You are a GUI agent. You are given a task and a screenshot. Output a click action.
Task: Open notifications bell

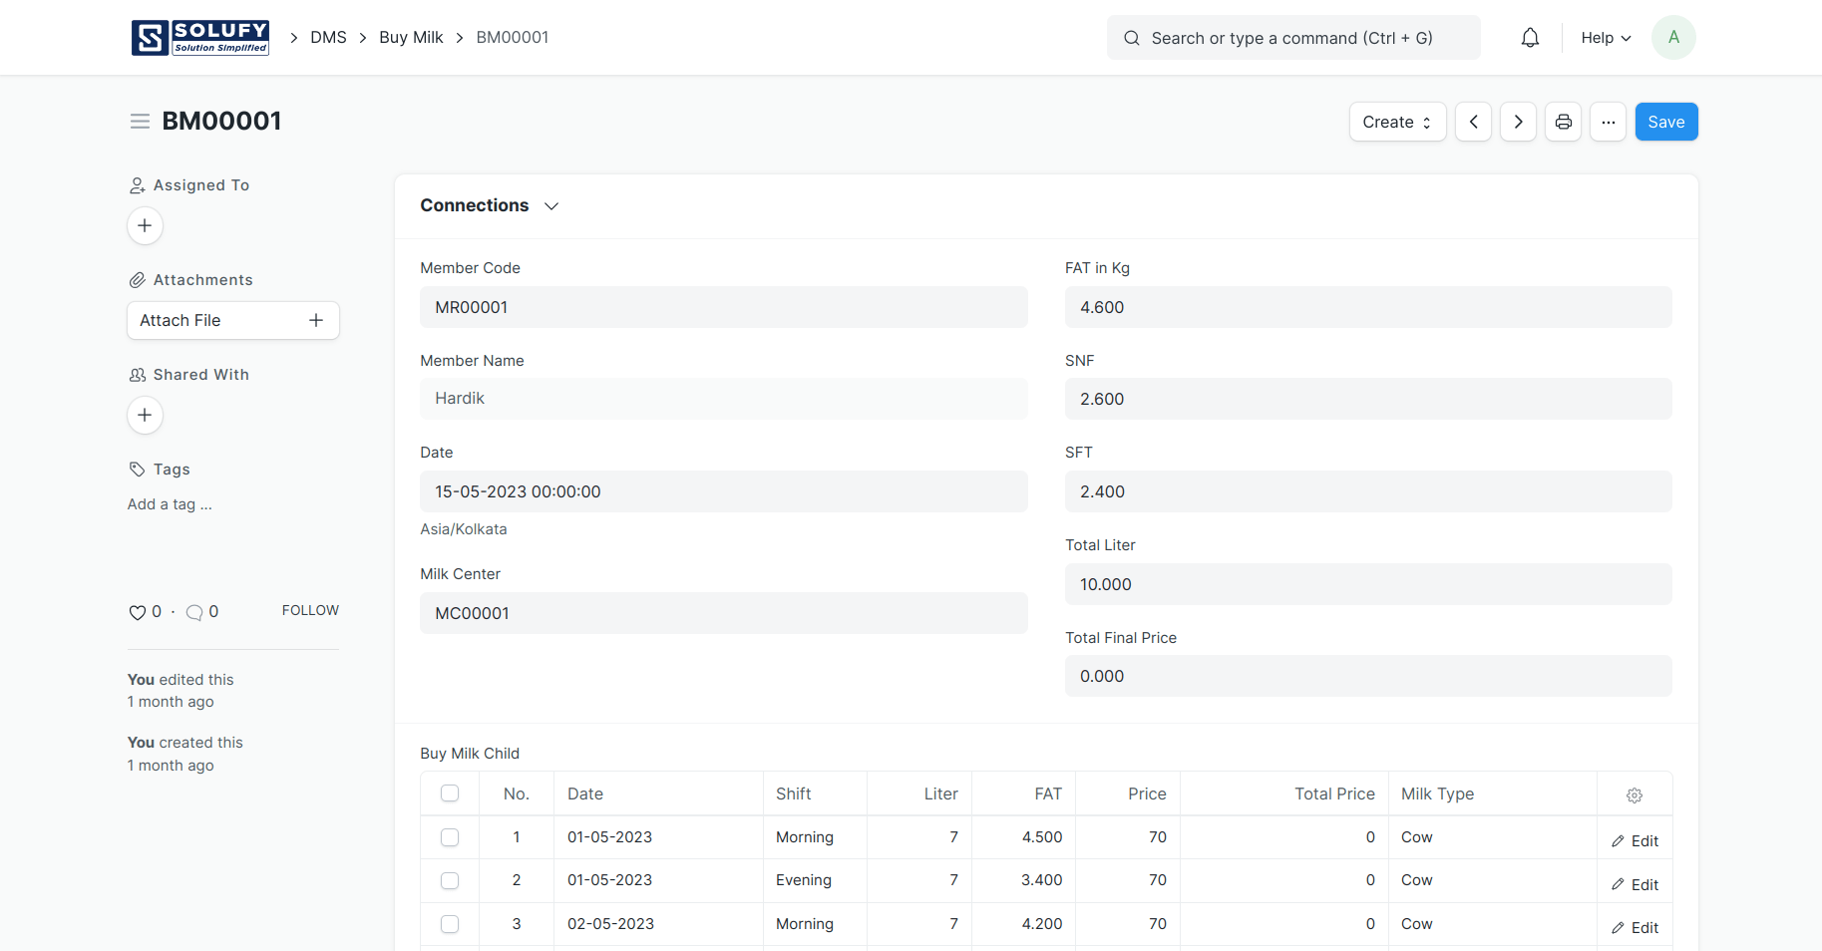[x=1530, y=38]
